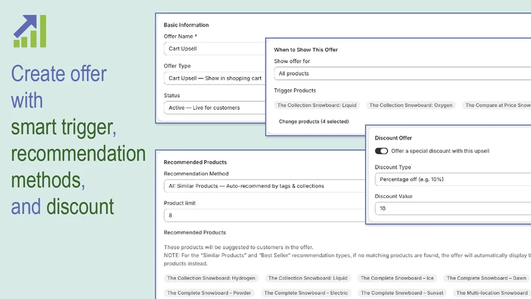Open the Recommendation Method dropdown

pos(264,186)
